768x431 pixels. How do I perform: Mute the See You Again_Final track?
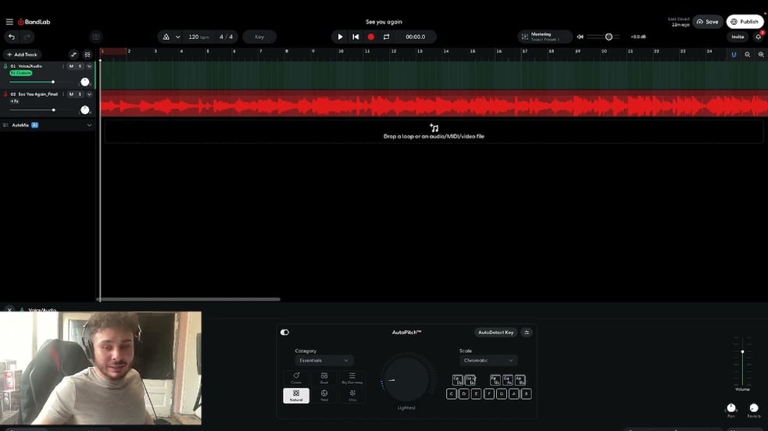[x=72, y=94]
